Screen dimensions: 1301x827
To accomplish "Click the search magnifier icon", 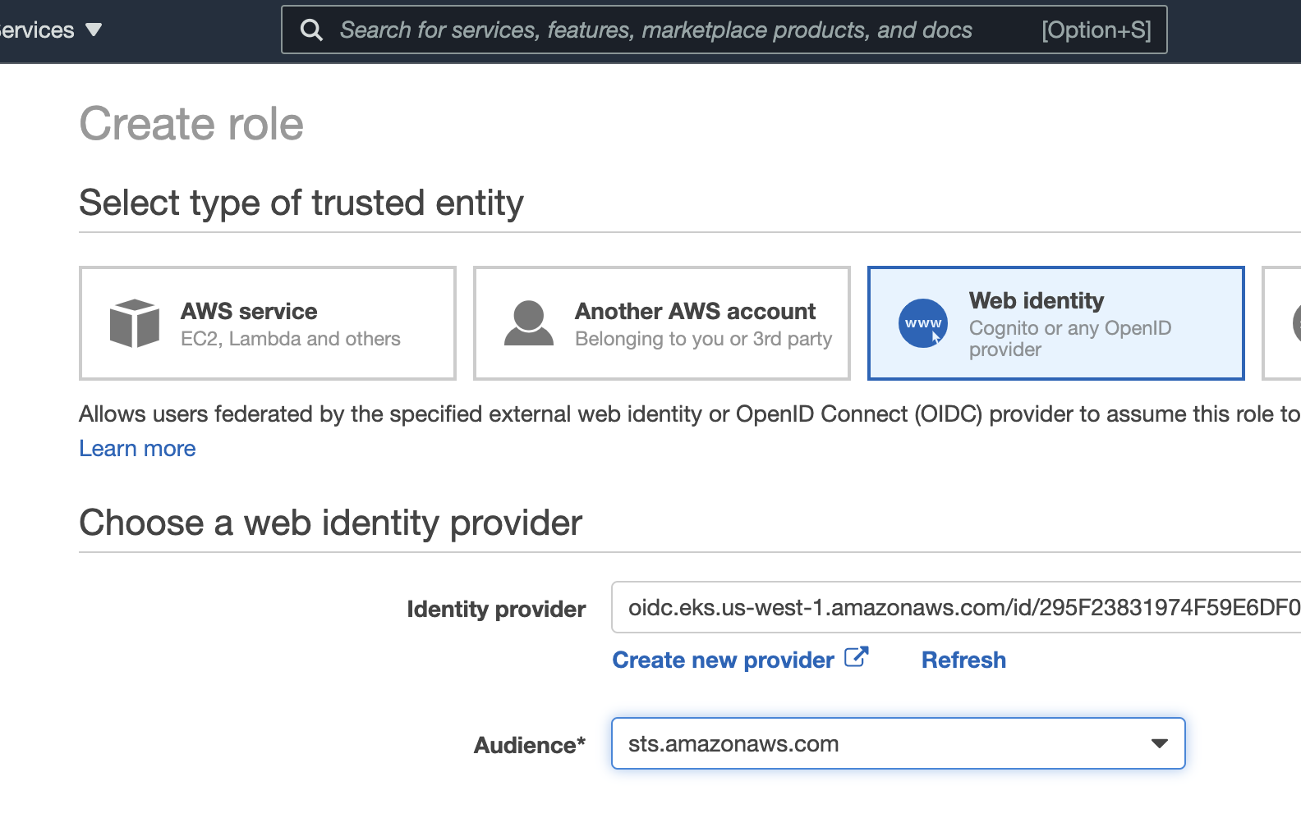I will pos(311,30).
